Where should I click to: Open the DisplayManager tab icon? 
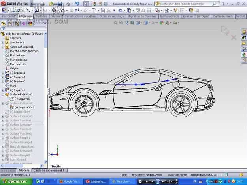30,24
